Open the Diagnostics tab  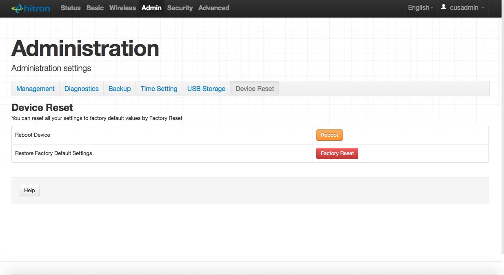click(x=82, y=89)
